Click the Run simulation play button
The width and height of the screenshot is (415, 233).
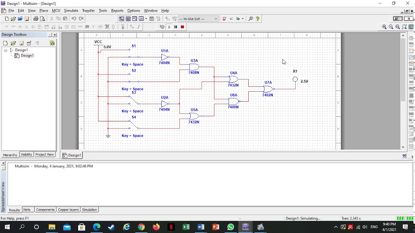click(x=169, y=27)
